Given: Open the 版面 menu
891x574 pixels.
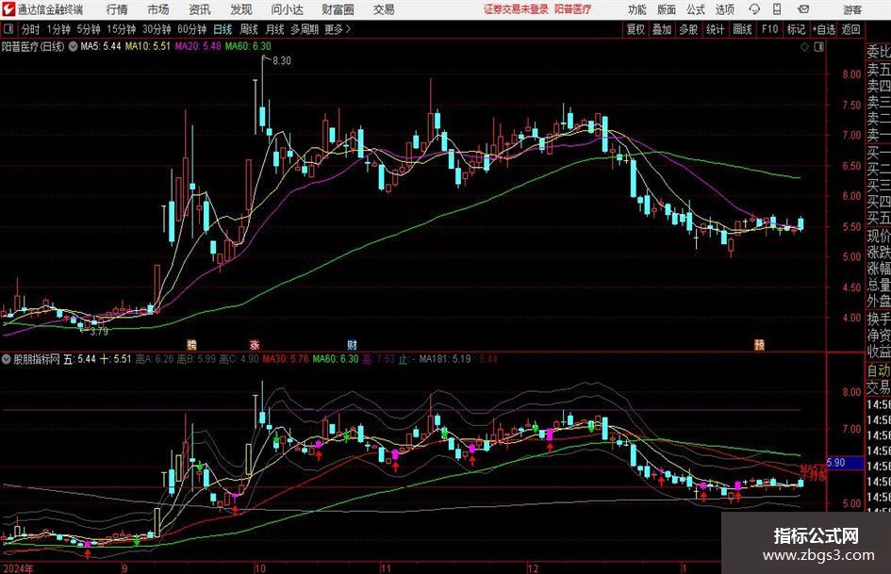Looking at the screenshot, I should [x=667, y=9].
